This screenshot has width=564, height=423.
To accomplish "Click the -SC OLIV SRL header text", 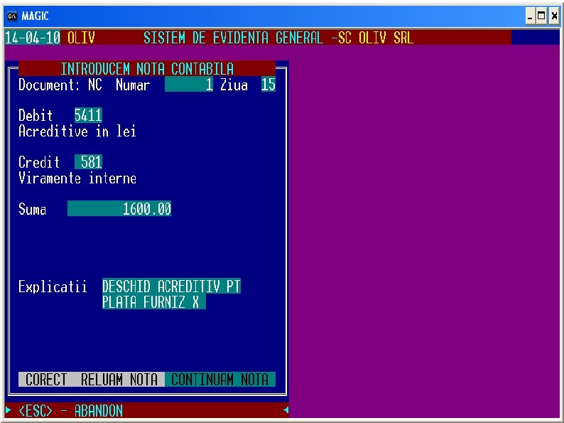I will point(372,38).
